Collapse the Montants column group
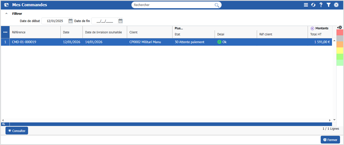This screenshot has height=145, width=344. point(312,28)
